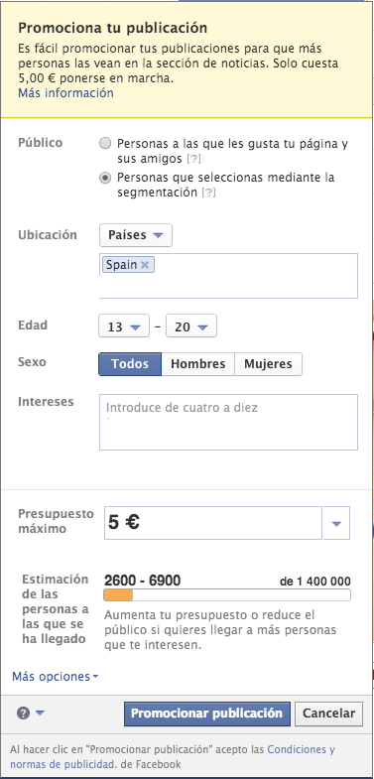Expand Más opciones
This screenshot has height=779, width=374.
[x=56, y=677]
